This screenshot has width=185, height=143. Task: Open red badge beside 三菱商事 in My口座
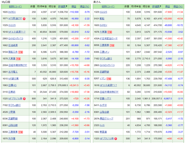[x=20, y=132]
